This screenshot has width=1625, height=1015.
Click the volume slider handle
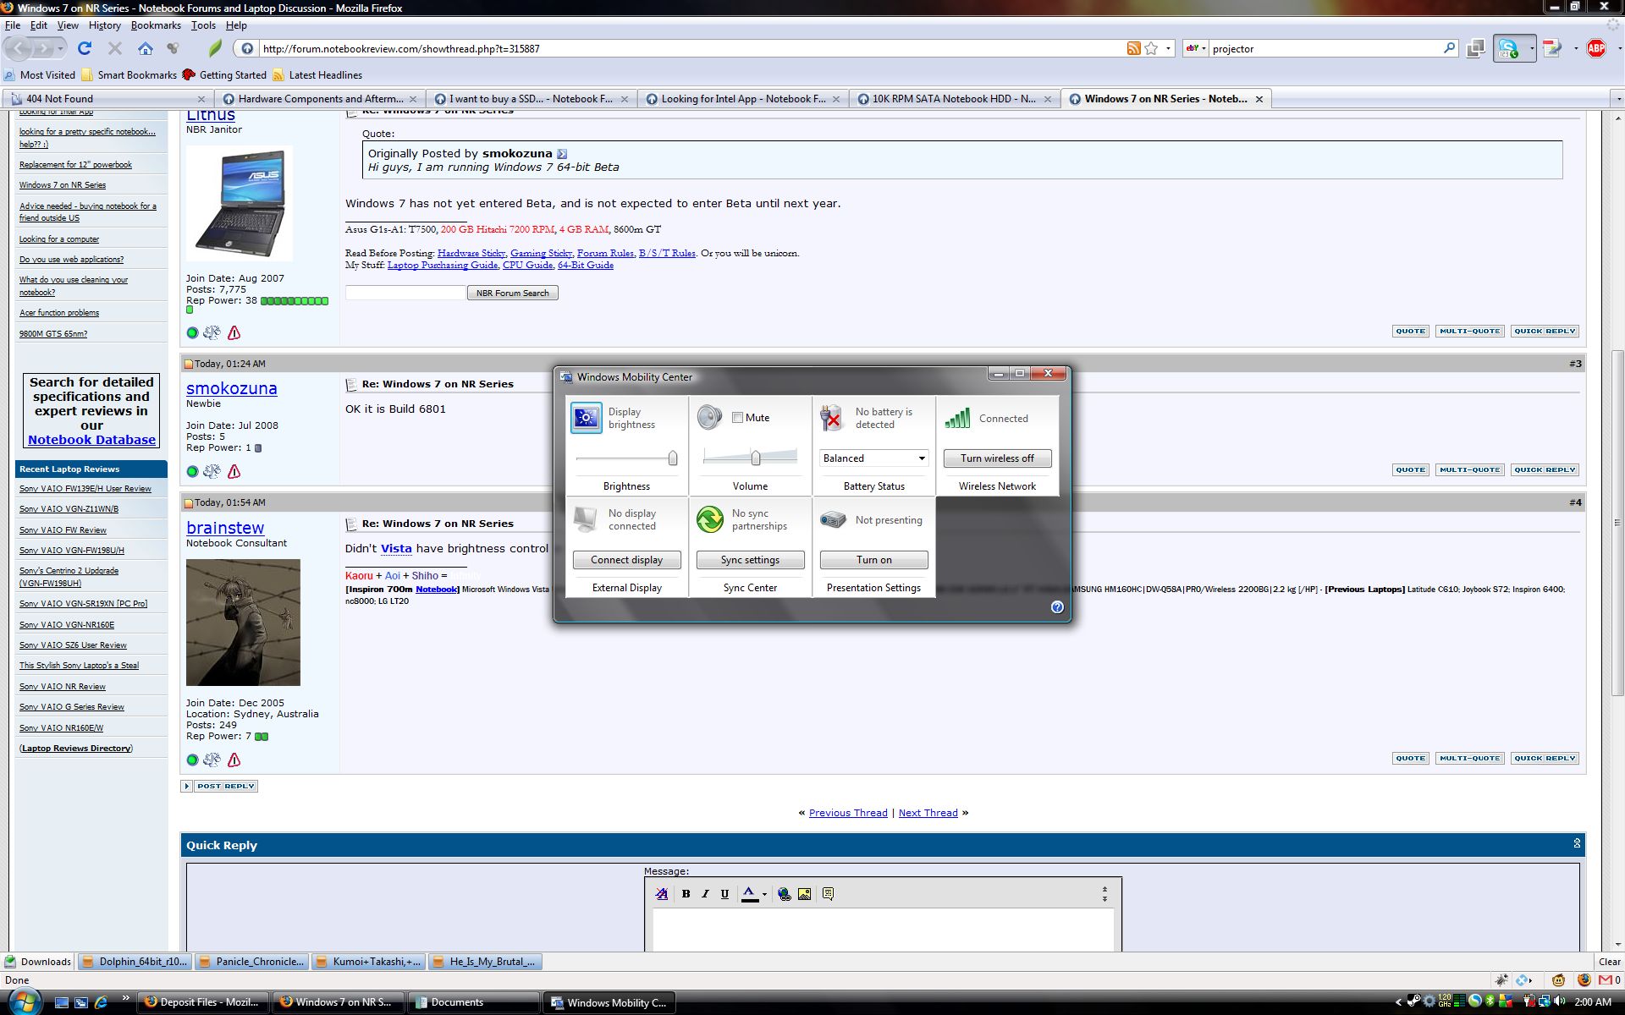coord(755,458)
